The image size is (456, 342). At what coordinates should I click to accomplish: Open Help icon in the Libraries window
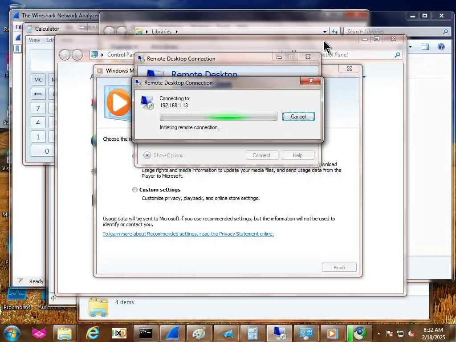pos(441,47)
